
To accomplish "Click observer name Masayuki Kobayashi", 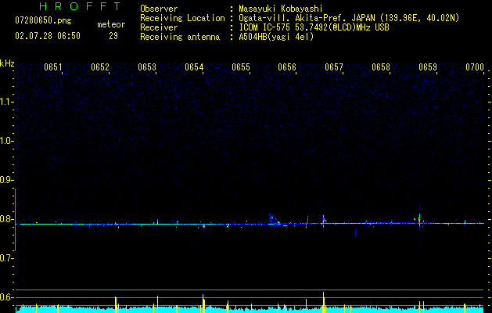I will point(281,9).
